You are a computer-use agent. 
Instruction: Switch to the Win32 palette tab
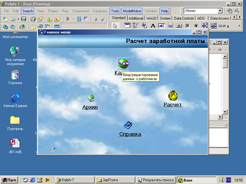click(151, 18)
